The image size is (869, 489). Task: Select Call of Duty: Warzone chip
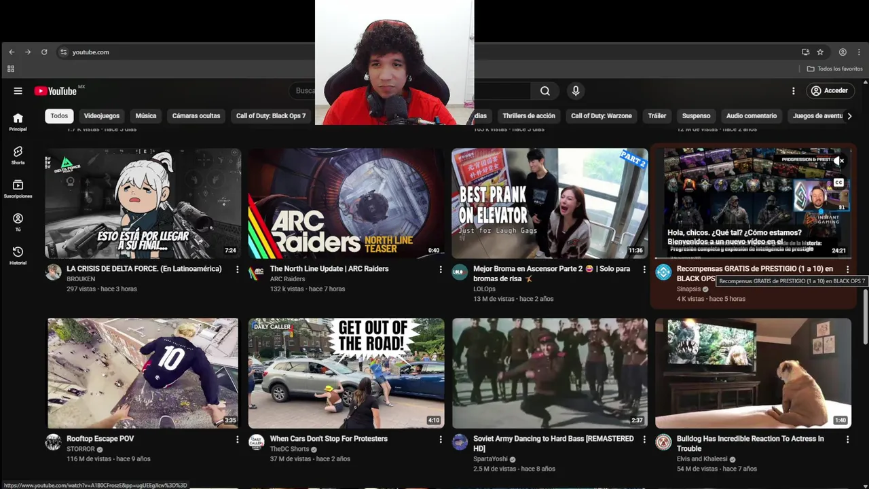point(602,116)
